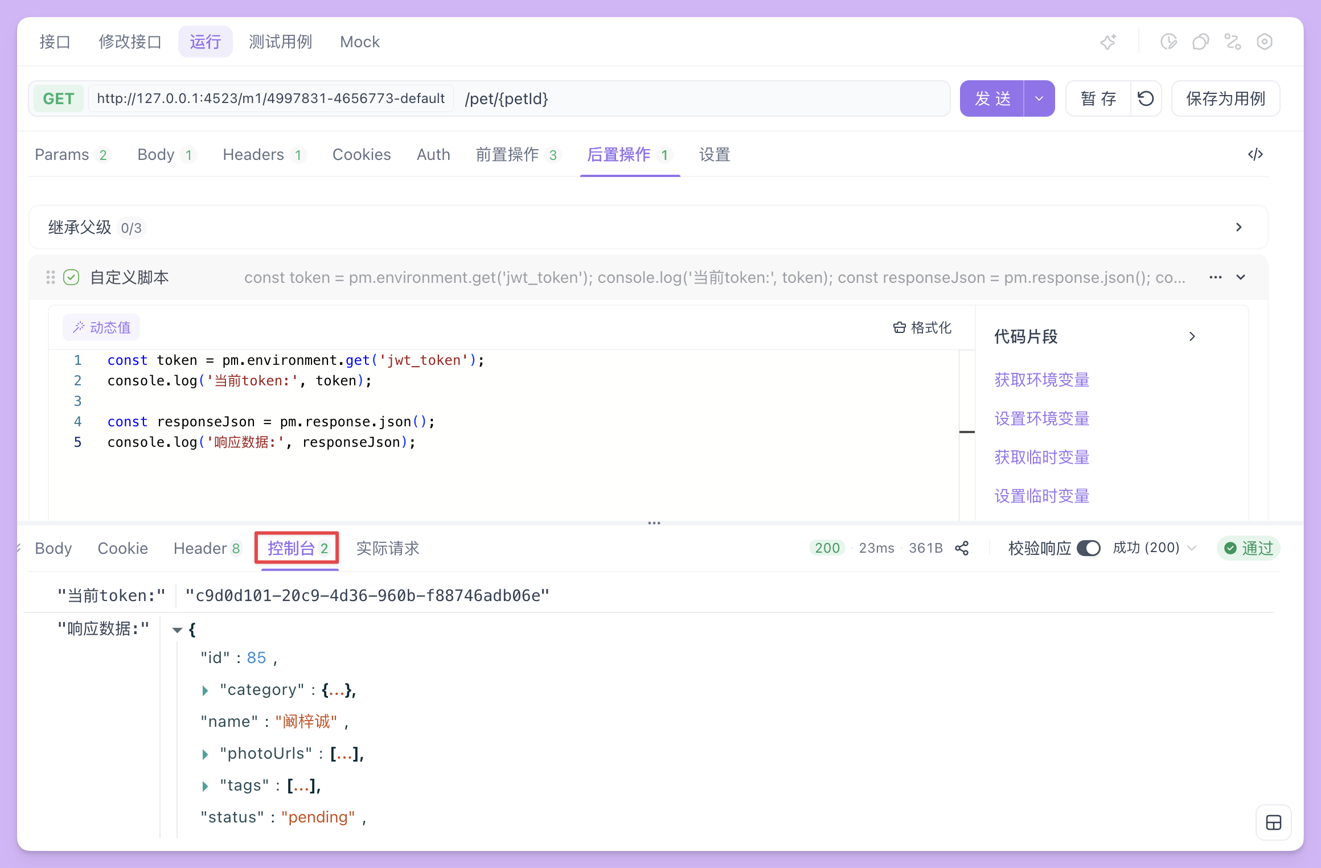Click the layout panel icon at bottom right

(x=1274, y=822)
